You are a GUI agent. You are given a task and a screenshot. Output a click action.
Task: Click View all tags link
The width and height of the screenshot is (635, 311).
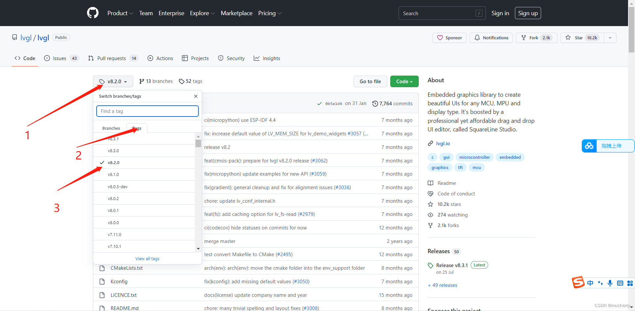[148, 259]
